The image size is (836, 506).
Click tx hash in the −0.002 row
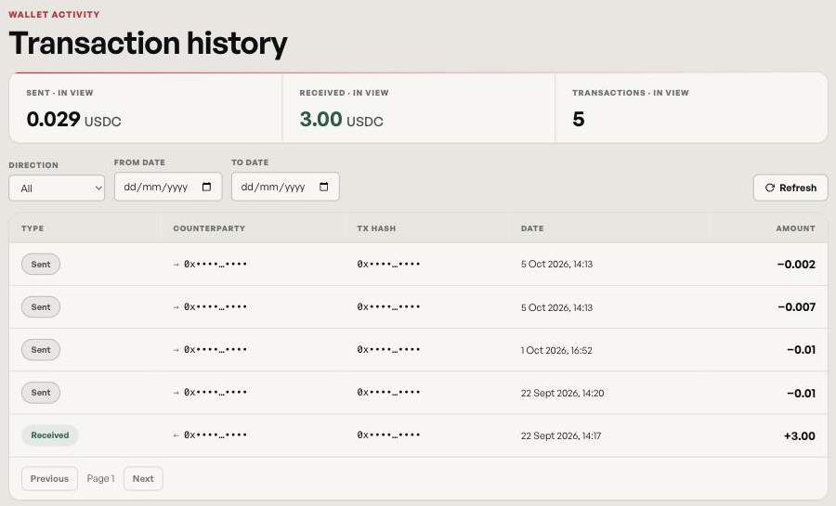tap(388, 265)
